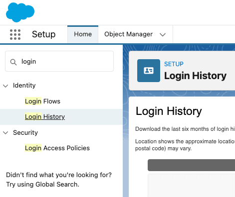Click the Identity section label

[24, 86]
